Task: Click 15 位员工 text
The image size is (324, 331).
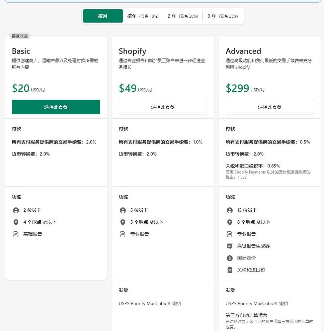Action: click(x=247, y=210)
